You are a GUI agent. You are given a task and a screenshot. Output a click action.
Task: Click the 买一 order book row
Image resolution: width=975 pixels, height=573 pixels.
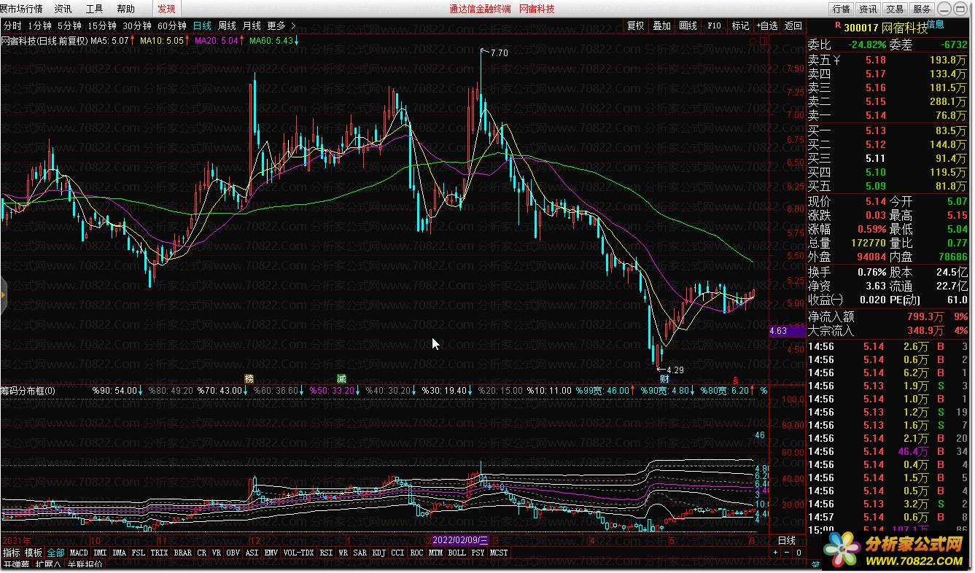[889, 130]
